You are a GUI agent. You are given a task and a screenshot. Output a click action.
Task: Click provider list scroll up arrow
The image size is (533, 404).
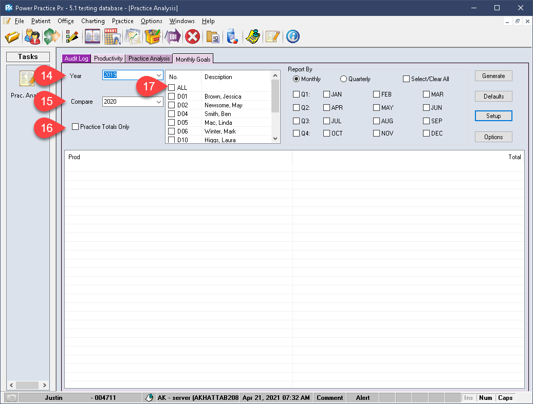point(275,75)
